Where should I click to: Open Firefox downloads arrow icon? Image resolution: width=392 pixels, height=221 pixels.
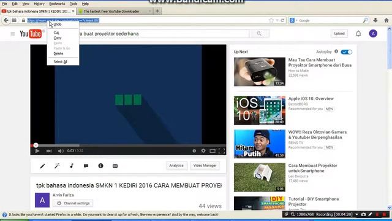(x=375, y=20)
